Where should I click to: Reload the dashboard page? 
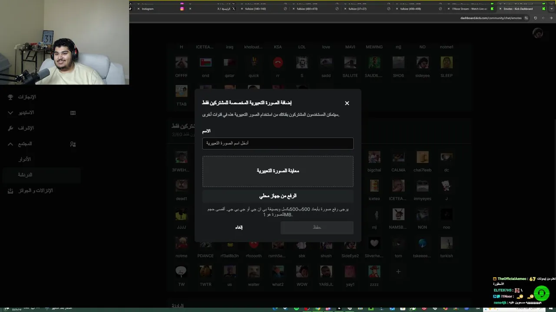coord(535,18)
